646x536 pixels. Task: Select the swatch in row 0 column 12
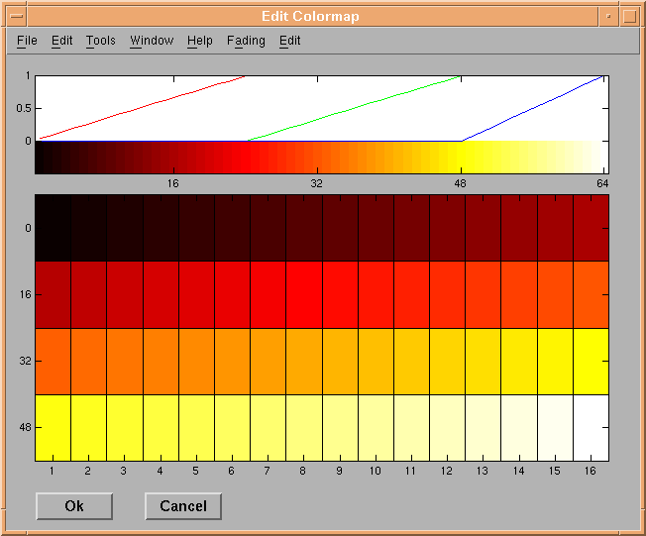coord(448,228)
